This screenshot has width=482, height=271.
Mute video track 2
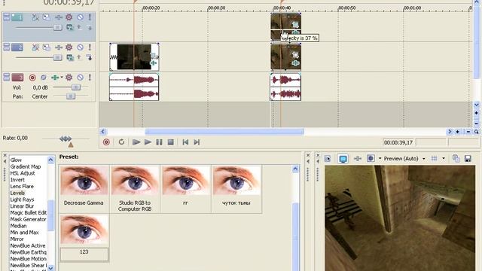click(81, 47)
